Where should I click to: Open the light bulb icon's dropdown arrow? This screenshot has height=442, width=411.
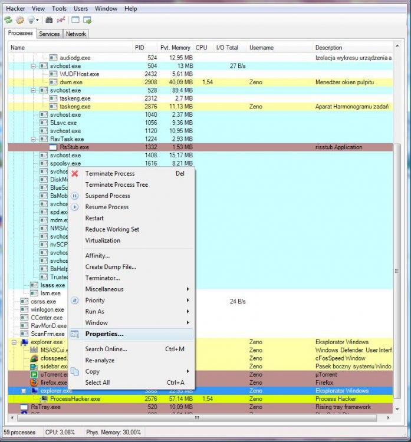tap(37, 20)
